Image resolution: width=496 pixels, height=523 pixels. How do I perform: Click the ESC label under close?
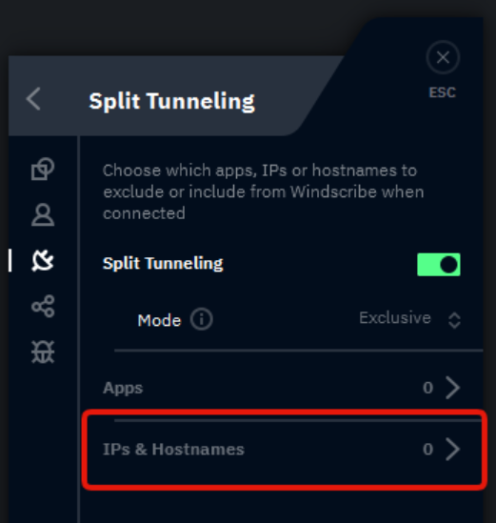click(443, 92)
